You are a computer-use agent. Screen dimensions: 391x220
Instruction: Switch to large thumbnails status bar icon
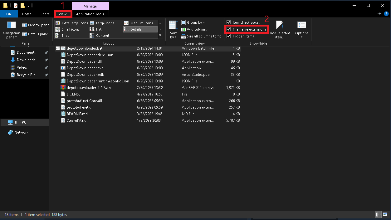point(385,215)
